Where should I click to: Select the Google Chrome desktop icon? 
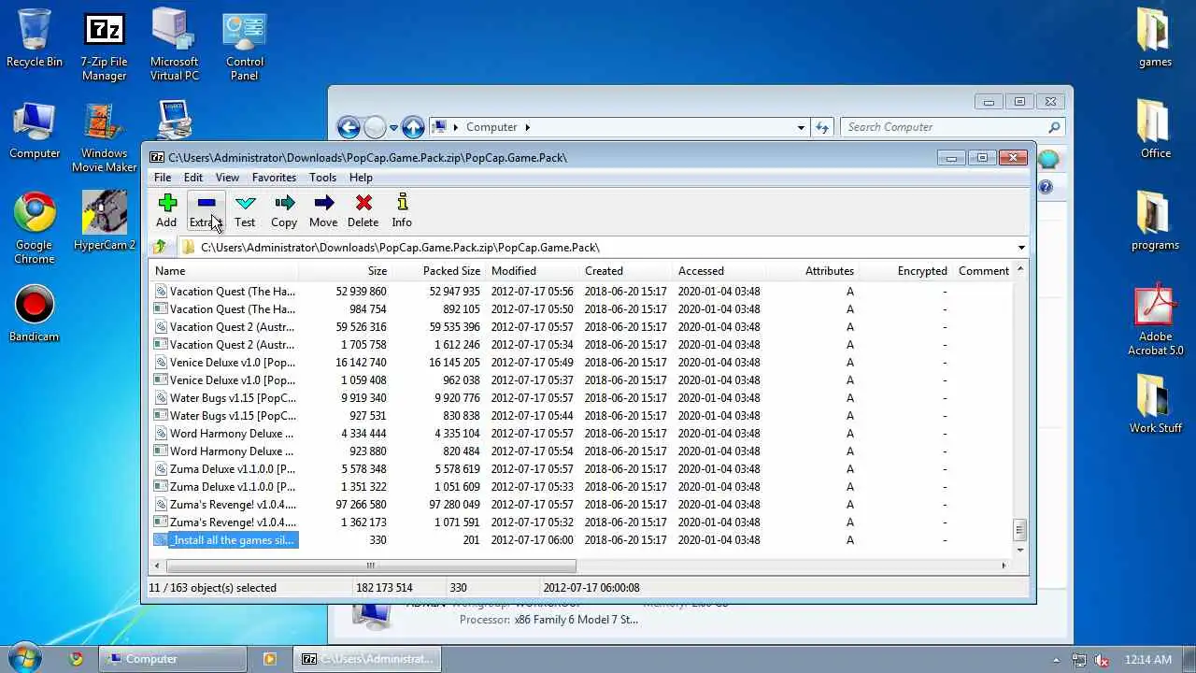[x=35, y=229]
